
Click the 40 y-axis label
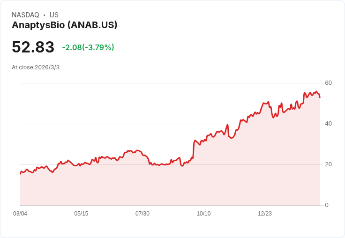click(x=328, y=124)
